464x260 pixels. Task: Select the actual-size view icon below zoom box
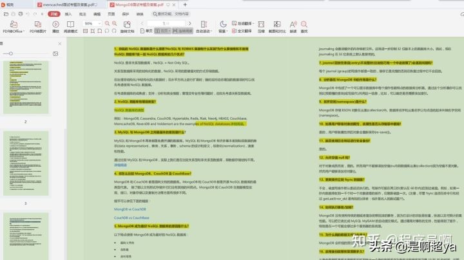coord(85,31)
